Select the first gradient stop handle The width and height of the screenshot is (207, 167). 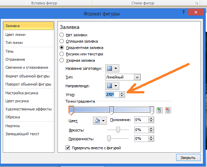click(71, 110)
